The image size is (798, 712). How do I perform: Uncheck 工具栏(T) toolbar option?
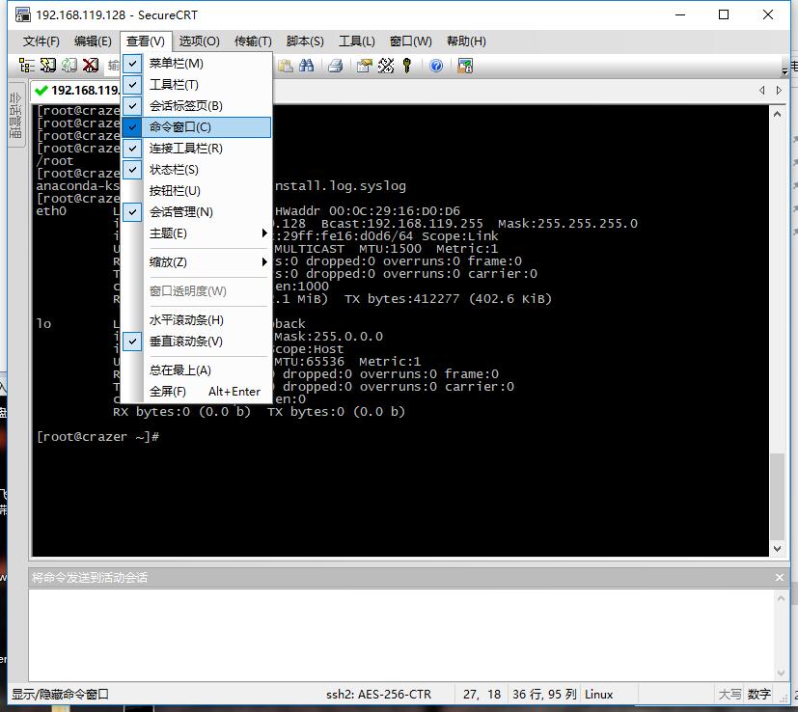coord(196,85)
